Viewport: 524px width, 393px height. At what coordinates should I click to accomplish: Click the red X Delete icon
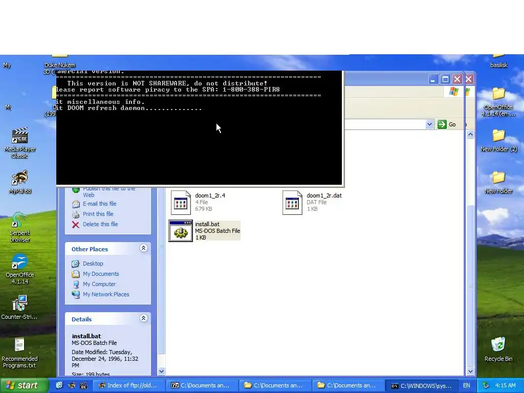[76, 225]
